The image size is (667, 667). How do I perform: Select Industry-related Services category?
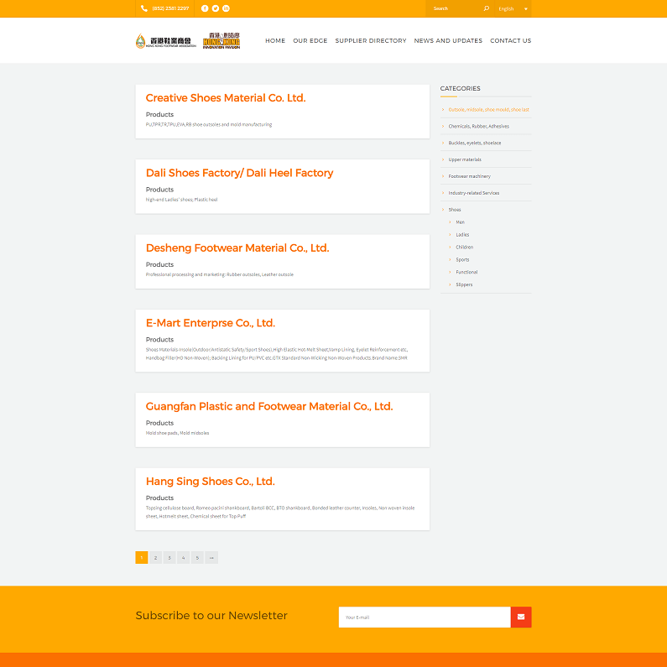tap(473, 193)
